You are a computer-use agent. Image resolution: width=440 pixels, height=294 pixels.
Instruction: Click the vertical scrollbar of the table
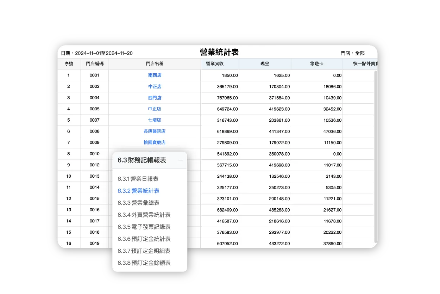pos(376,156)
